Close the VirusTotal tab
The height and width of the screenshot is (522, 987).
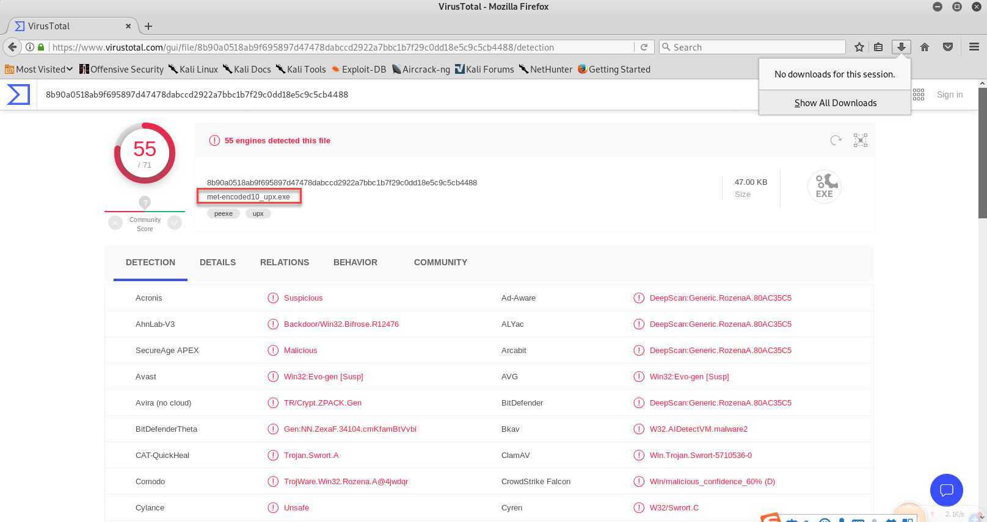128,26
